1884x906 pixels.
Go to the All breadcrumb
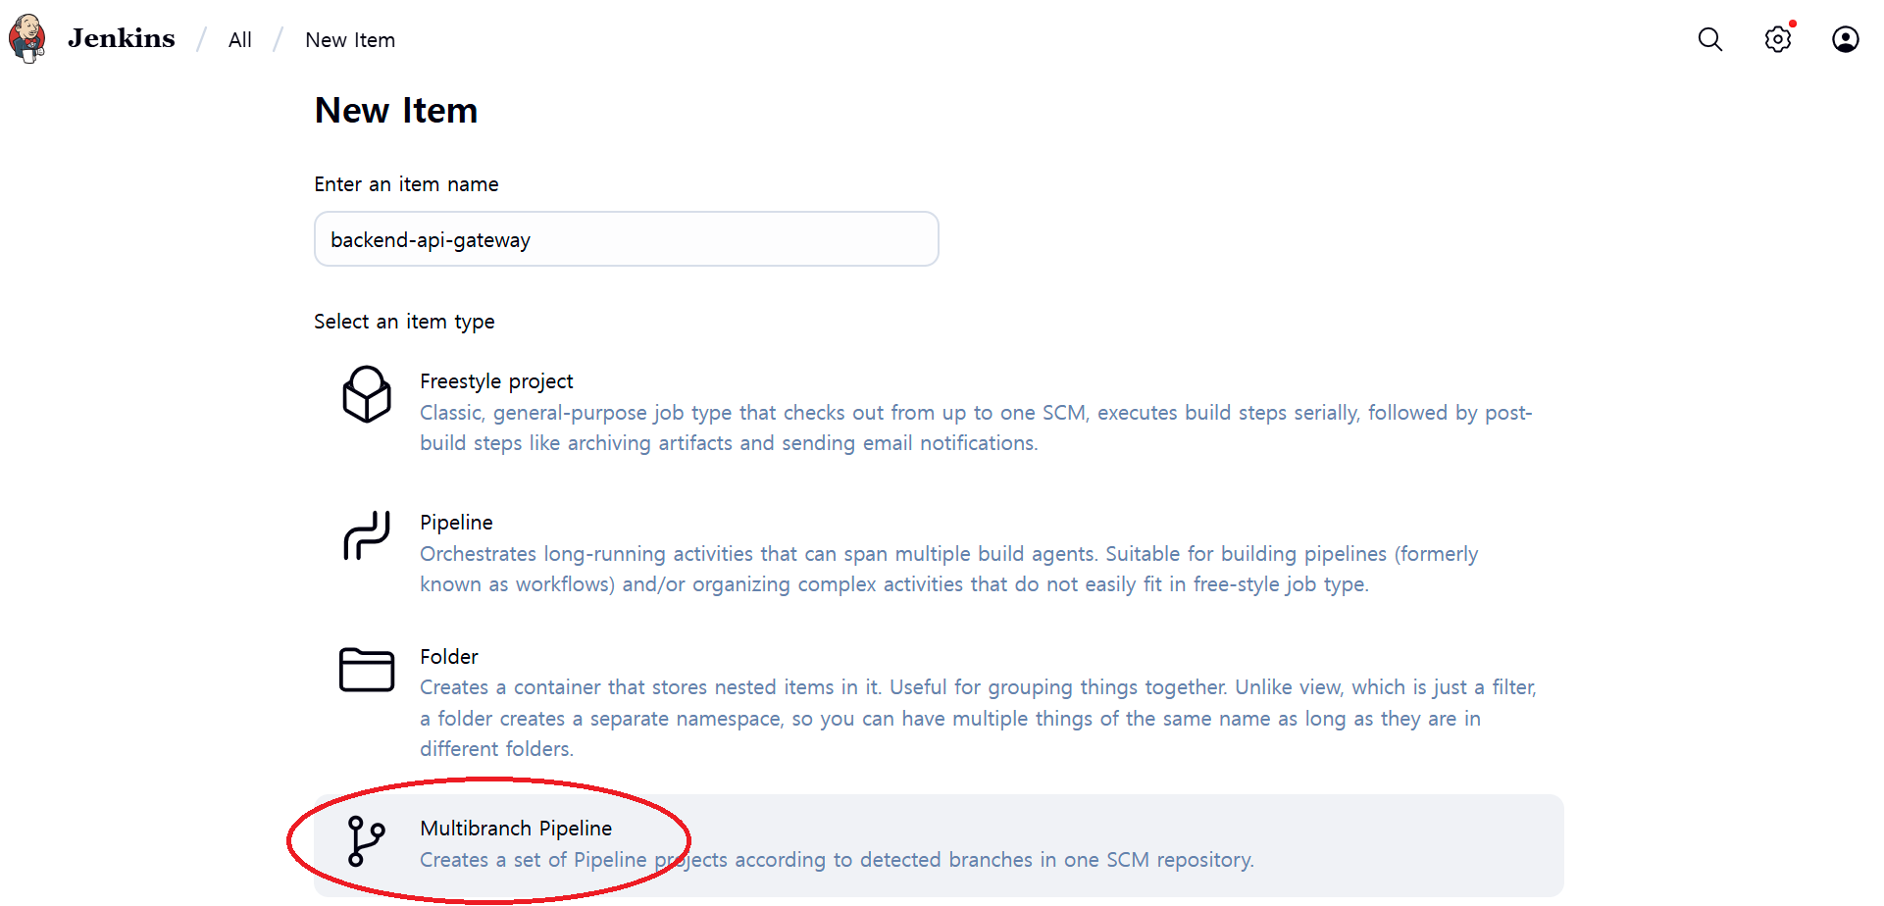[240, 40]
